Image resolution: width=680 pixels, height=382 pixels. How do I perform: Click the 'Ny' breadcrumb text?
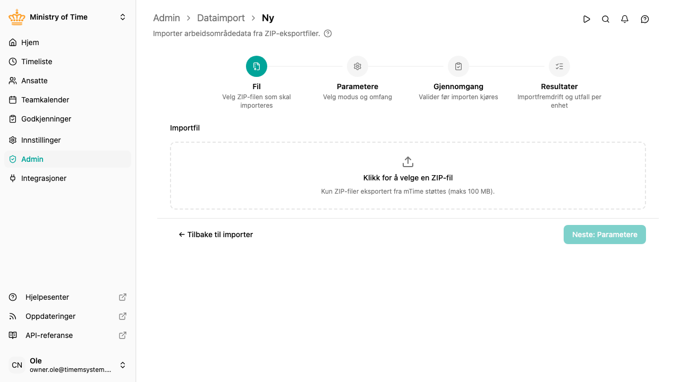tap(268, 18)
